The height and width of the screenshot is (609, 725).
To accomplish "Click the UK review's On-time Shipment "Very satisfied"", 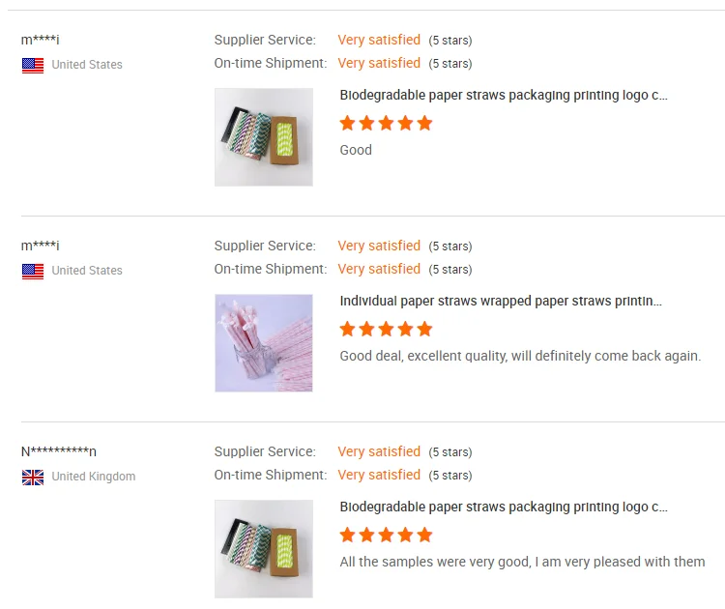I will click(379, 475).
